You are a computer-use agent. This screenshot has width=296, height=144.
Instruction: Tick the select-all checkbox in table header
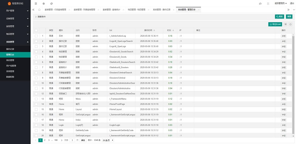[x=36, y=30]
